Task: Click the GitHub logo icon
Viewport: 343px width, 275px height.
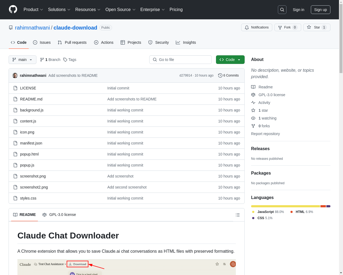Action: pos(13,9)
